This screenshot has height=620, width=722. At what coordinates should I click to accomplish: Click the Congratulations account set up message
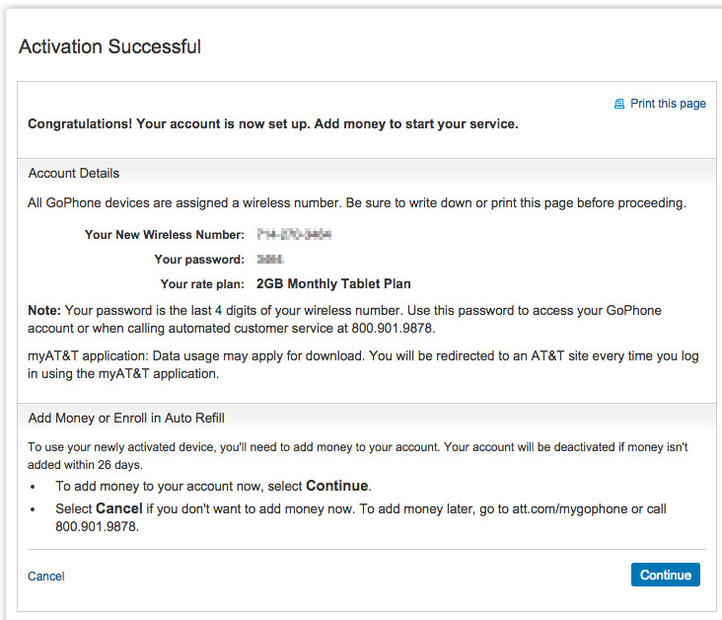point(273,124)
